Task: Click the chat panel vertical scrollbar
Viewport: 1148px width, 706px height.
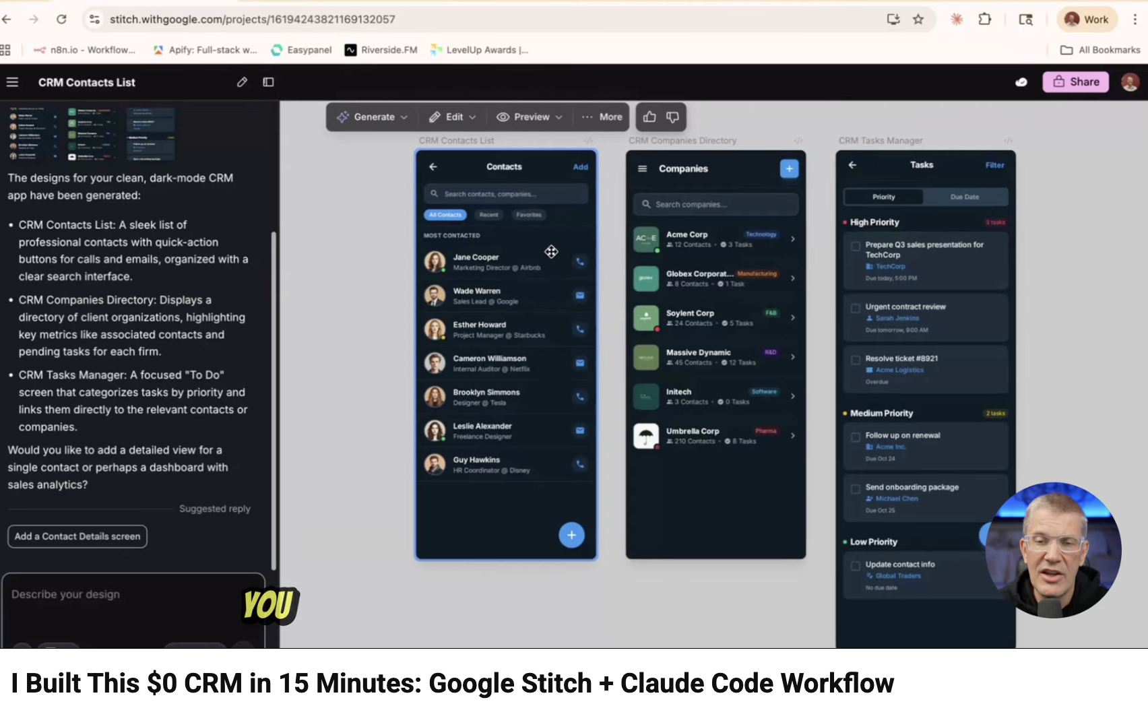Action: 274,401
